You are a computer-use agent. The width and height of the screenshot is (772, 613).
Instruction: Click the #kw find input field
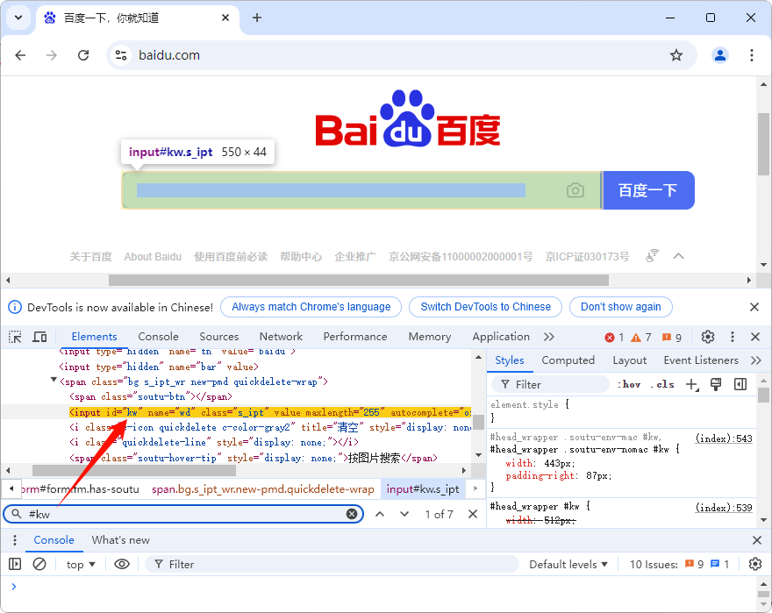click(183, 514)
